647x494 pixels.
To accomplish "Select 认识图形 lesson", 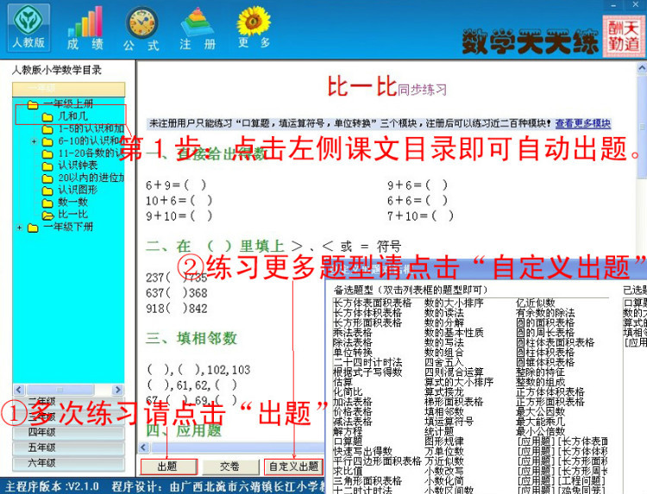I will tap(78, 190).
